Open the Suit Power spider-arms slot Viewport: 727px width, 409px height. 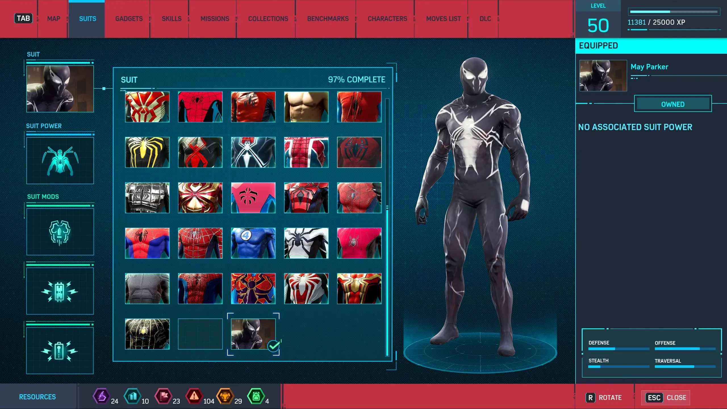click(60, 161)
